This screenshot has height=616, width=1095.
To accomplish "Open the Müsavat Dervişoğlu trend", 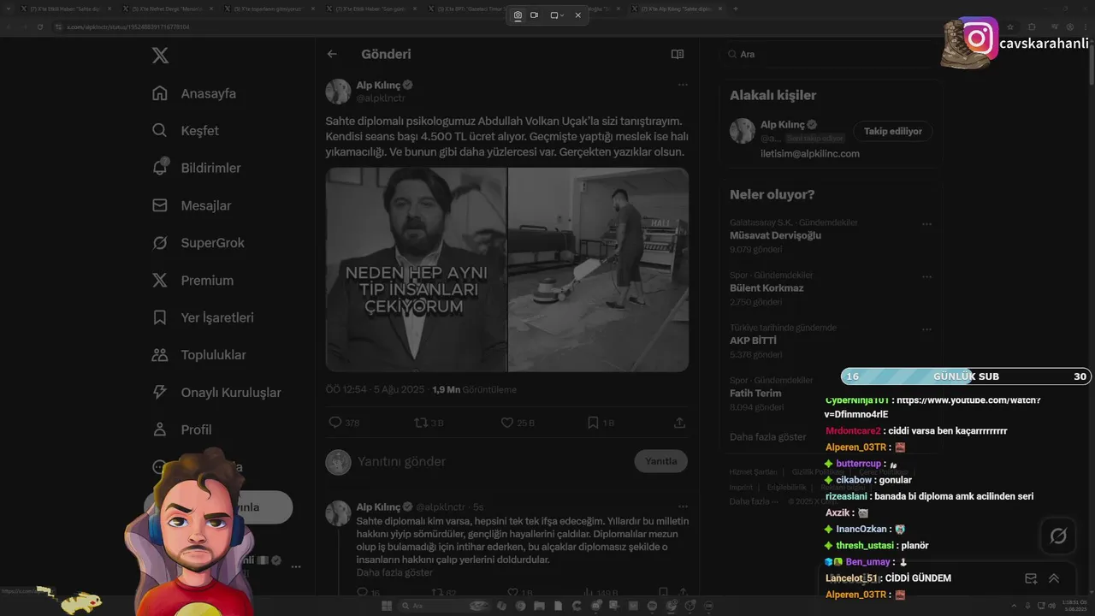I will pos(775,235).
